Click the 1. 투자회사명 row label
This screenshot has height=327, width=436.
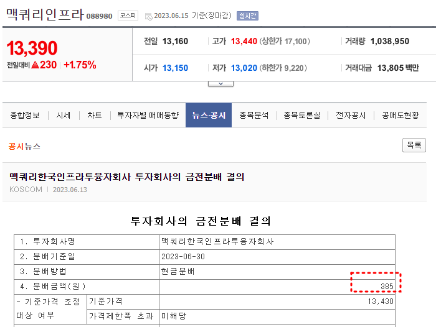click(x=47, y=241)
